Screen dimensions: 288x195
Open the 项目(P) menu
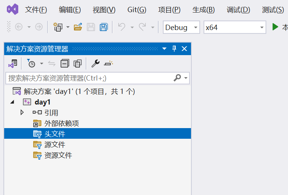[x=169, y=10]
